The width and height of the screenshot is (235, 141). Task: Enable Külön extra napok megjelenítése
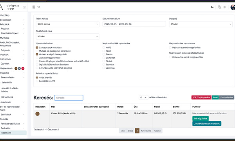tap(170, 57)
